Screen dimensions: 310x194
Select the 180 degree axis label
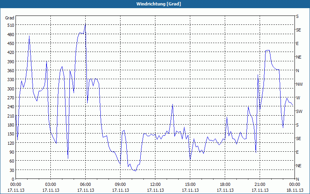[x=11, y=125]
